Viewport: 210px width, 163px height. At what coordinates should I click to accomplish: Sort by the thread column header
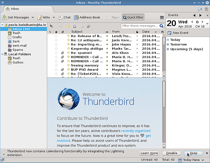point(50,32)
